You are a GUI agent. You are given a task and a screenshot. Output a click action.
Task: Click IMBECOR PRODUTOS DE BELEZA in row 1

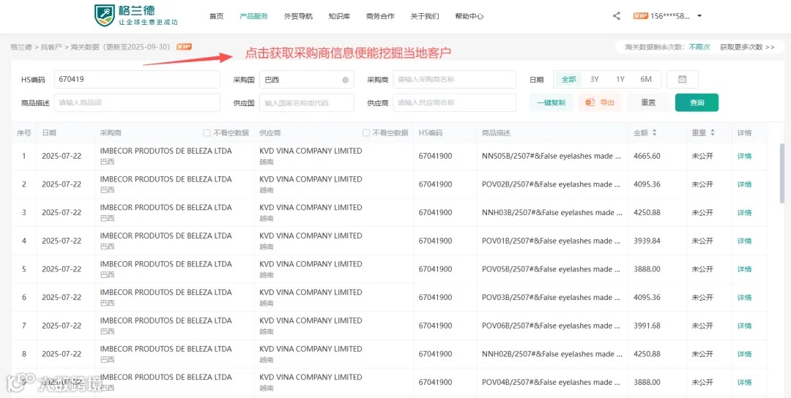[x=166, y=151]
